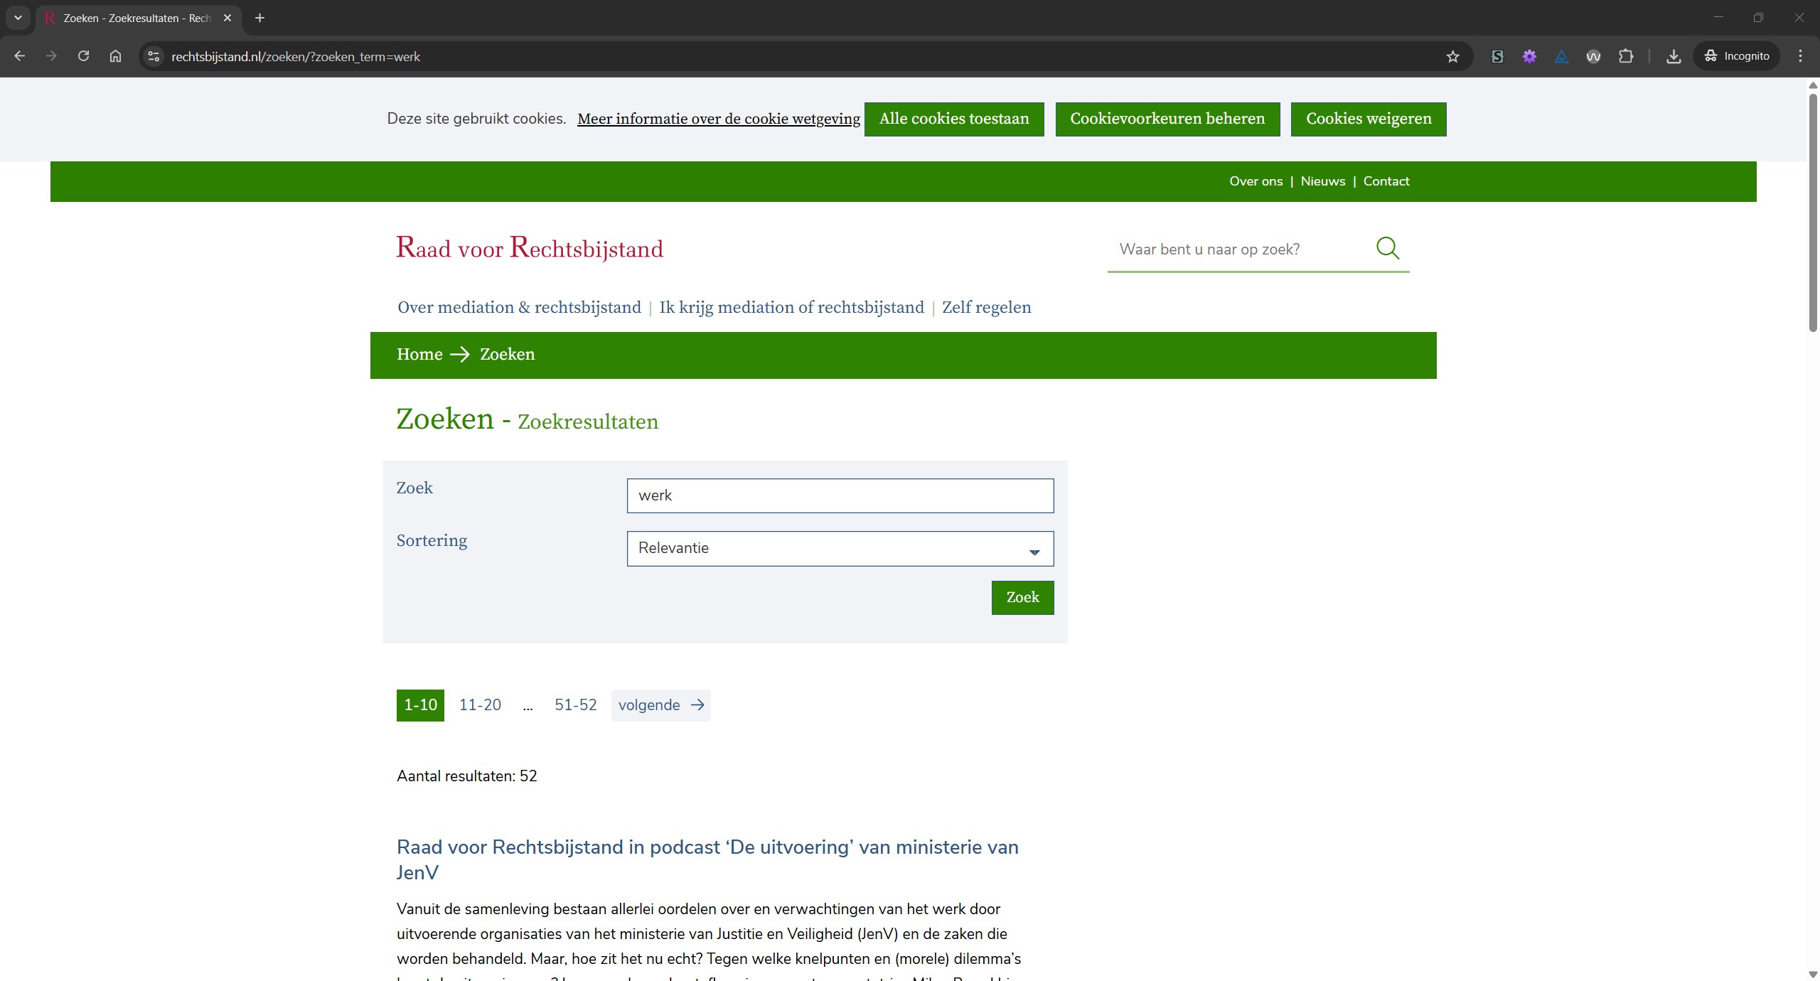Click 'Aantal resultaten: 52' text

pyautogui.click(x=467, y=776)
